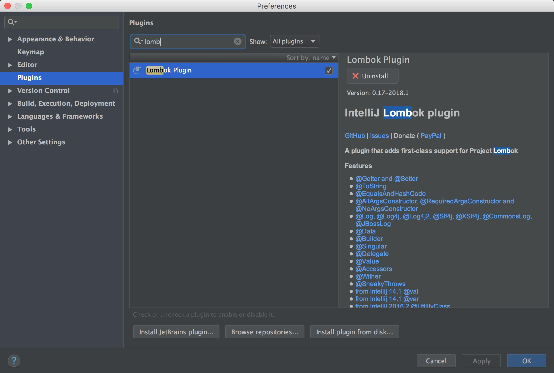
Task: Click the red X Uninstall button
Action: click(x=372, y=76)
